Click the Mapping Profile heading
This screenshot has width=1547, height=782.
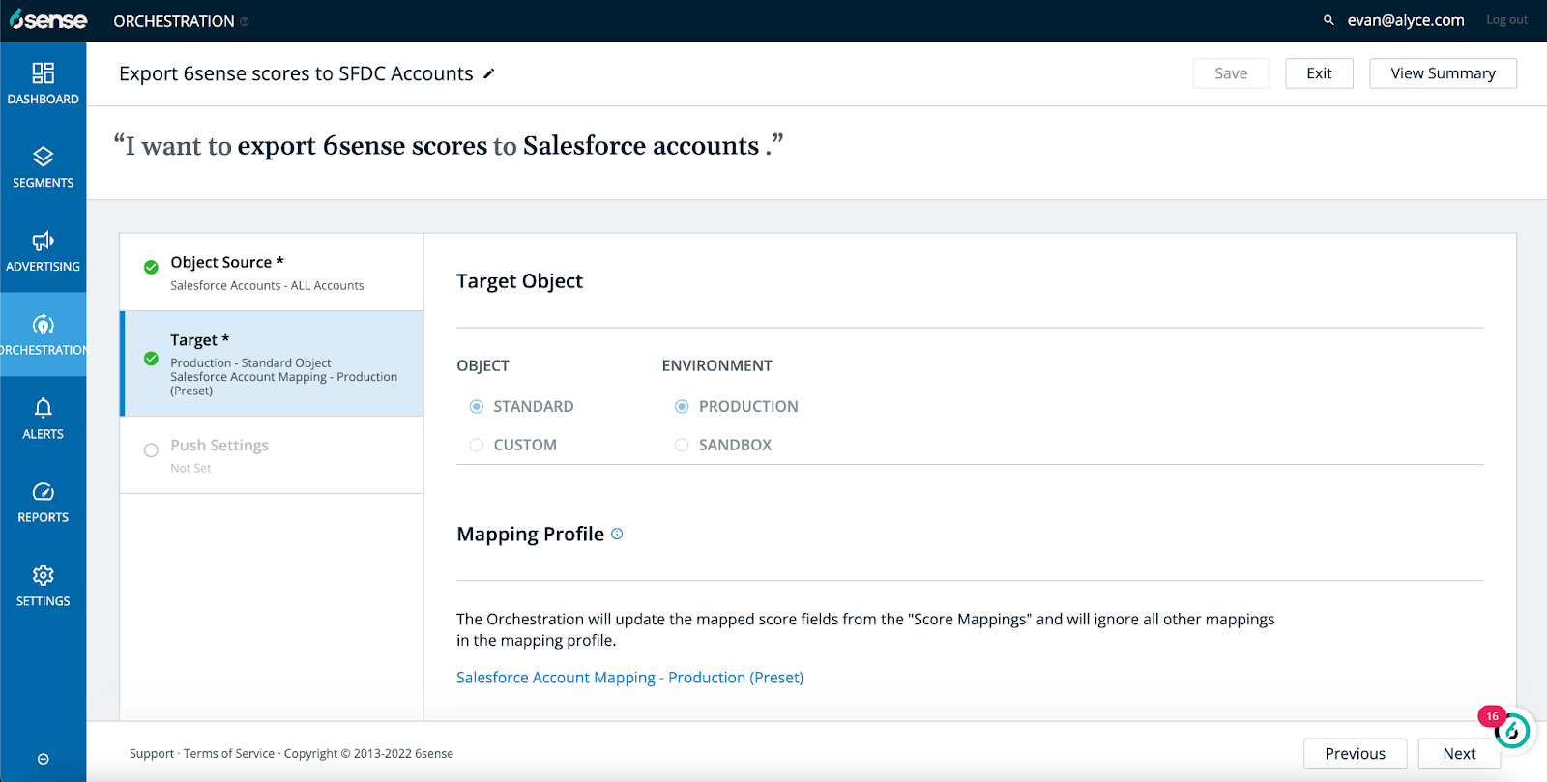coord(530,535)
